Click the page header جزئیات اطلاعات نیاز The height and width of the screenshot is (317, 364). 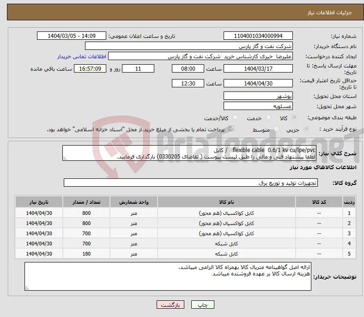click(x=330, y=12)
